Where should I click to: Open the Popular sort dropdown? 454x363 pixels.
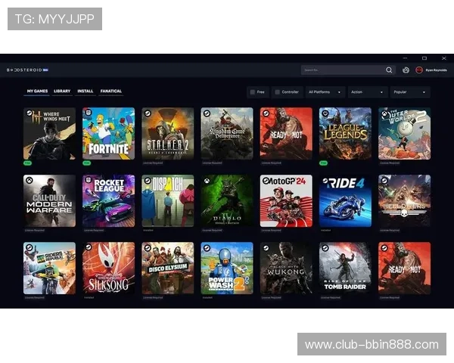click(x=410, y=92)
